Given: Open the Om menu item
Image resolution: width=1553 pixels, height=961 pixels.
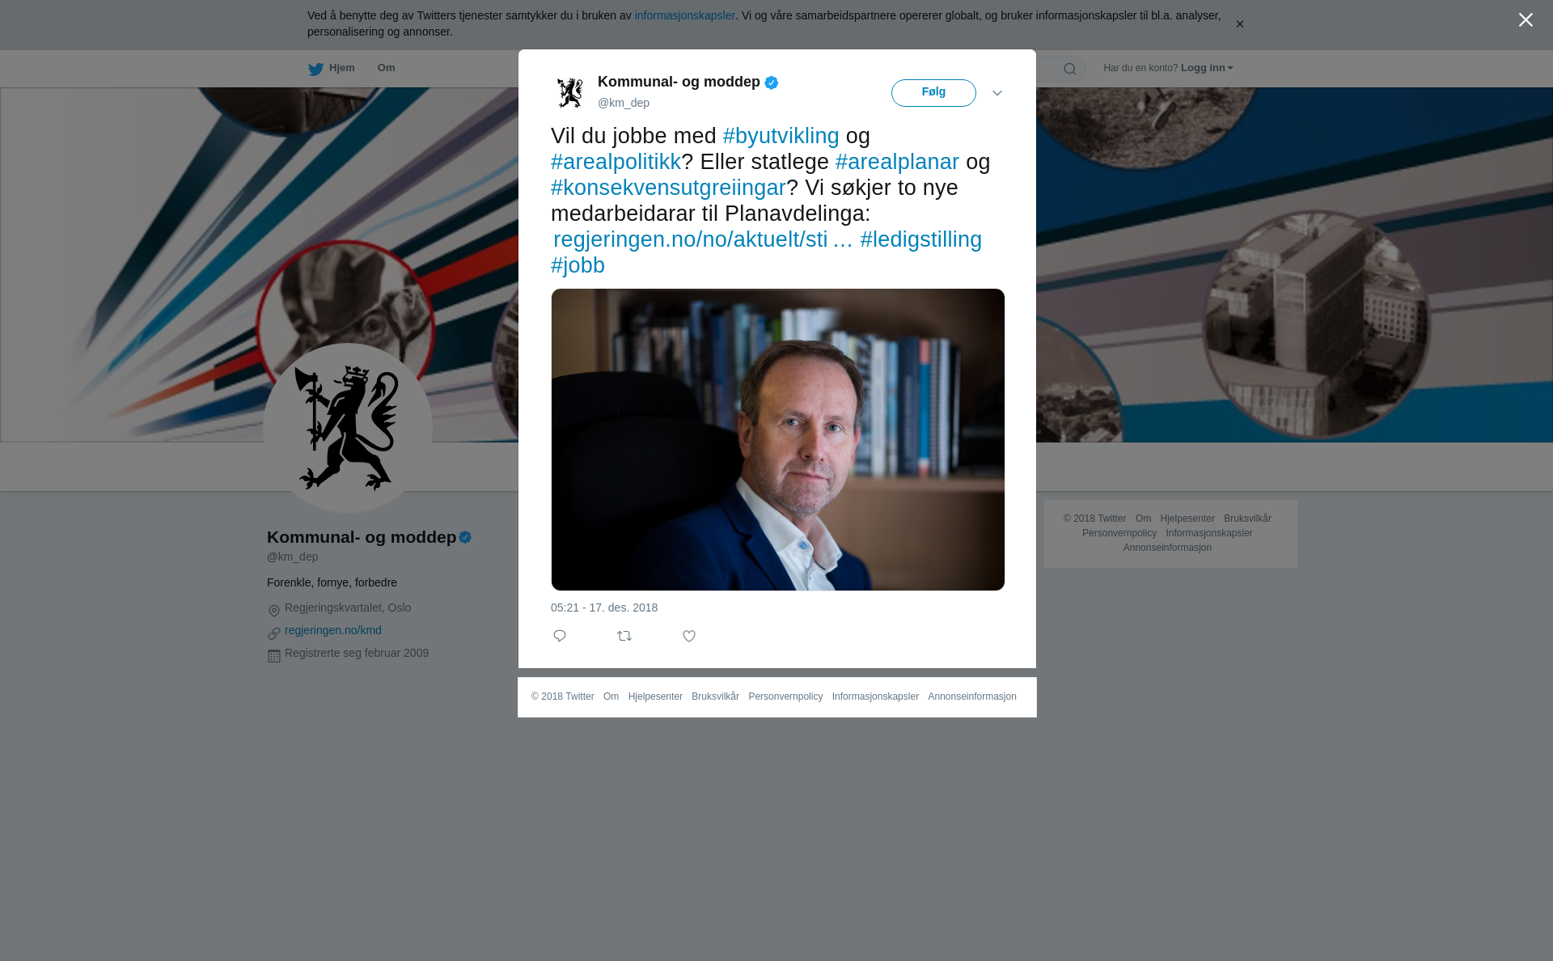Looking at the screenshot, I should coord(386,68).
